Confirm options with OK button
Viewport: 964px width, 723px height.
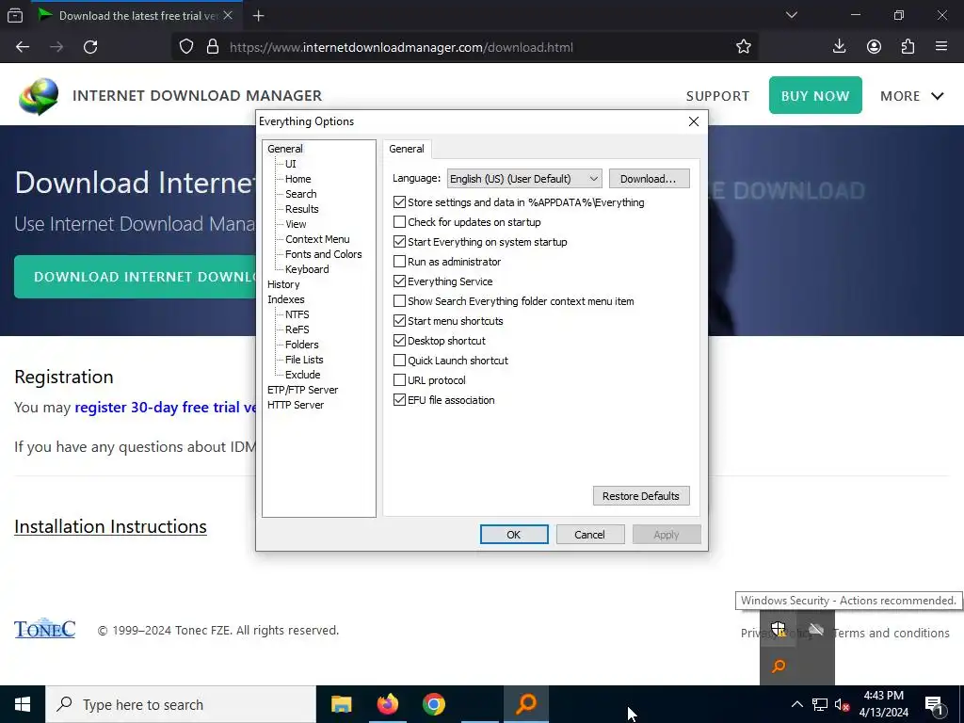point(513,535)
